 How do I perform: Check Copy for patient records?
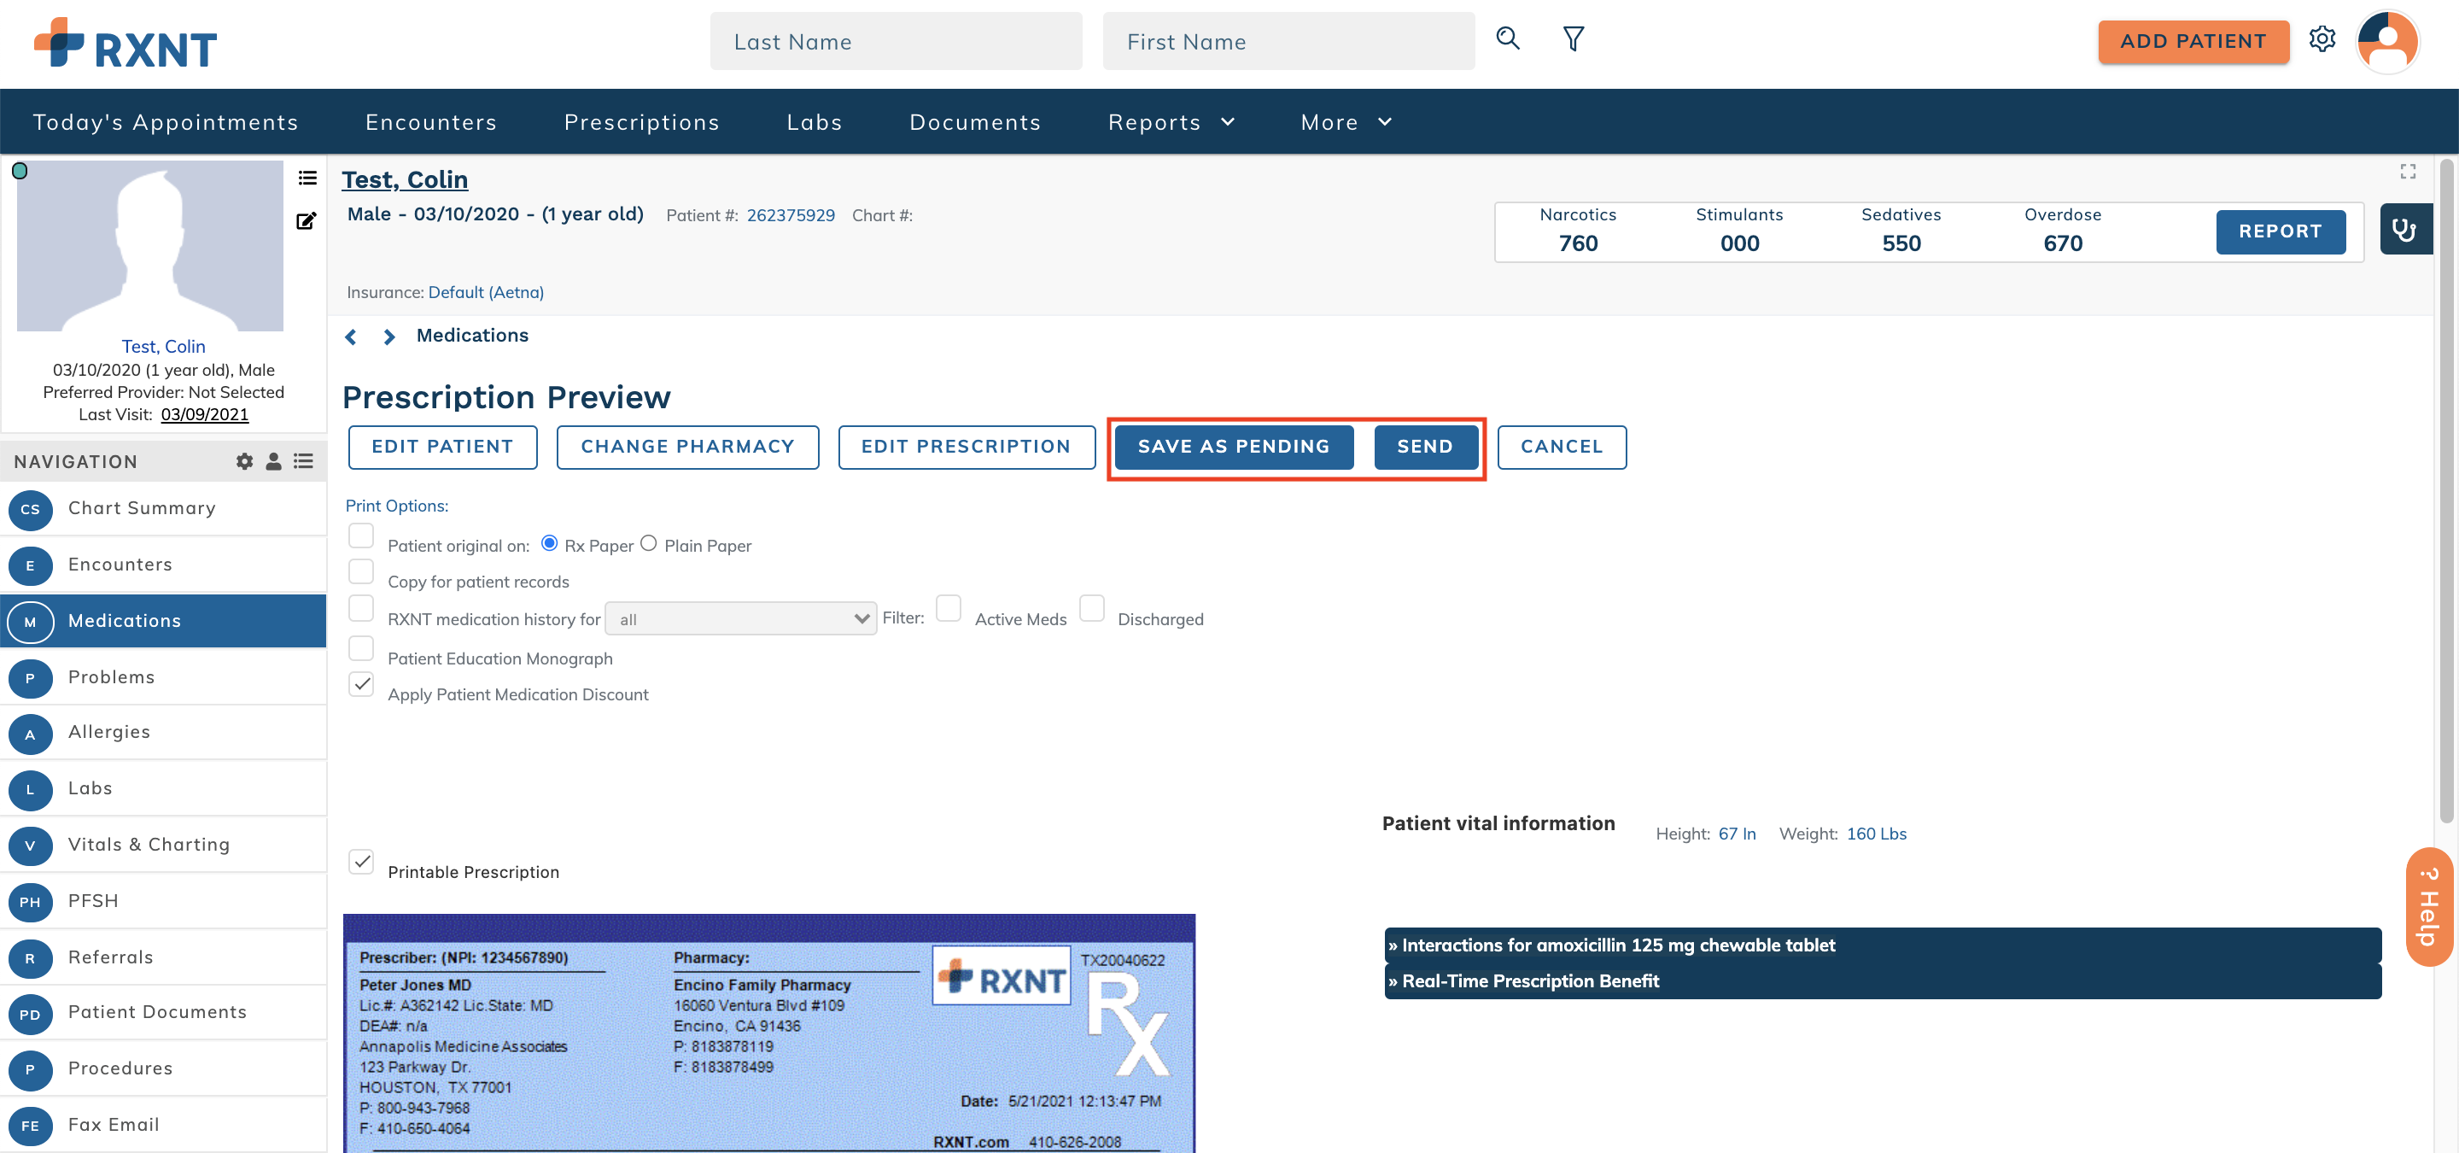(x=361, y=571)
